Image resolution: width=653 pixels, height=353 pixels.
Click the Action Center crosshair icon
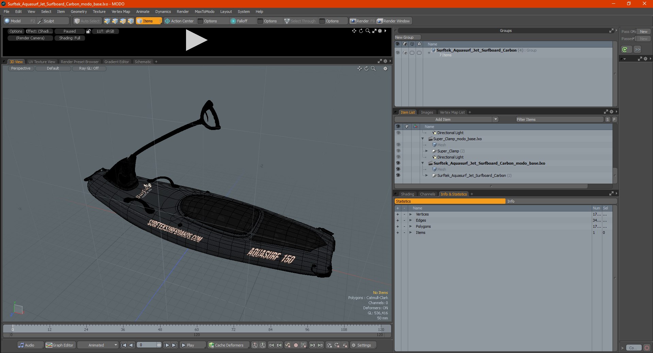pos(167,21)
